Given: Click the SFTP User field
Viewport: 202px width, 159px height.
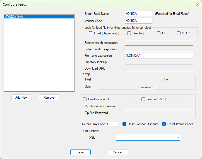Looking at the screenshot, I should click(x=118, y=87).
